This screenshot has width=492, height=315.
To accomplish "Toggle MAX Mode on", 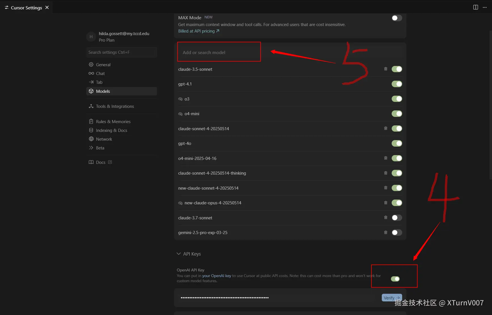I will [x=397, y=18].
